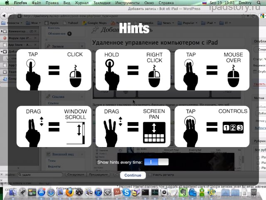Tap the Tap equals Click hint card
The image size is (266, 200).
point(54,70)
